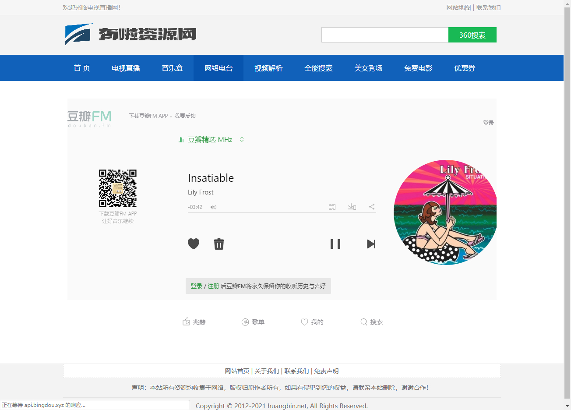The height and width of the screenshot is (410, 571).
Task: Click 注册 in the gray banner
Action: tap(213, 286)
